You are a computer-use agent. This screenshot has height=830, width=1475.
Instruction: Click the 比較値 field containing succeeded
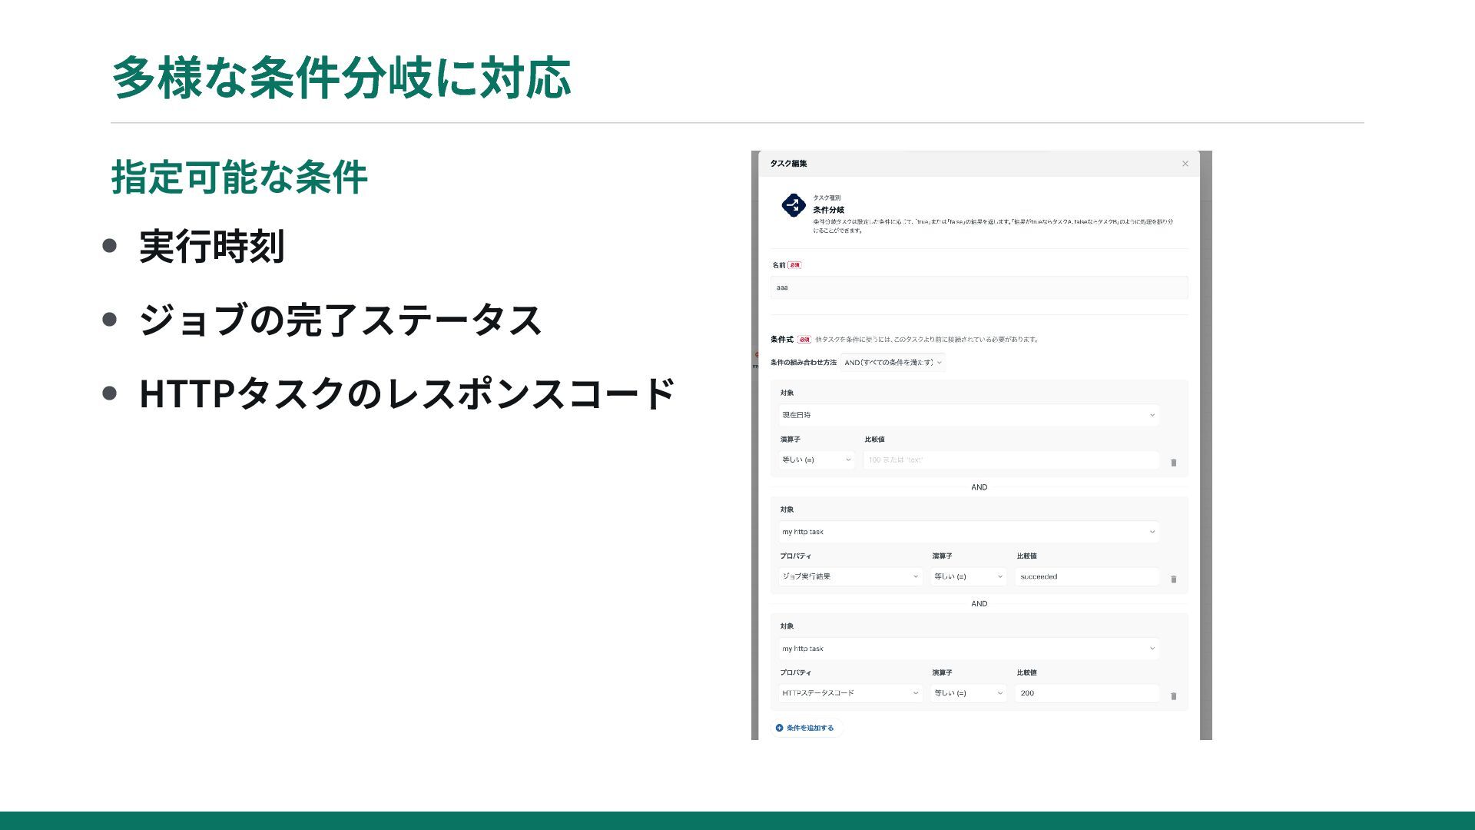pyautogui.click(x=1087, y=576)
